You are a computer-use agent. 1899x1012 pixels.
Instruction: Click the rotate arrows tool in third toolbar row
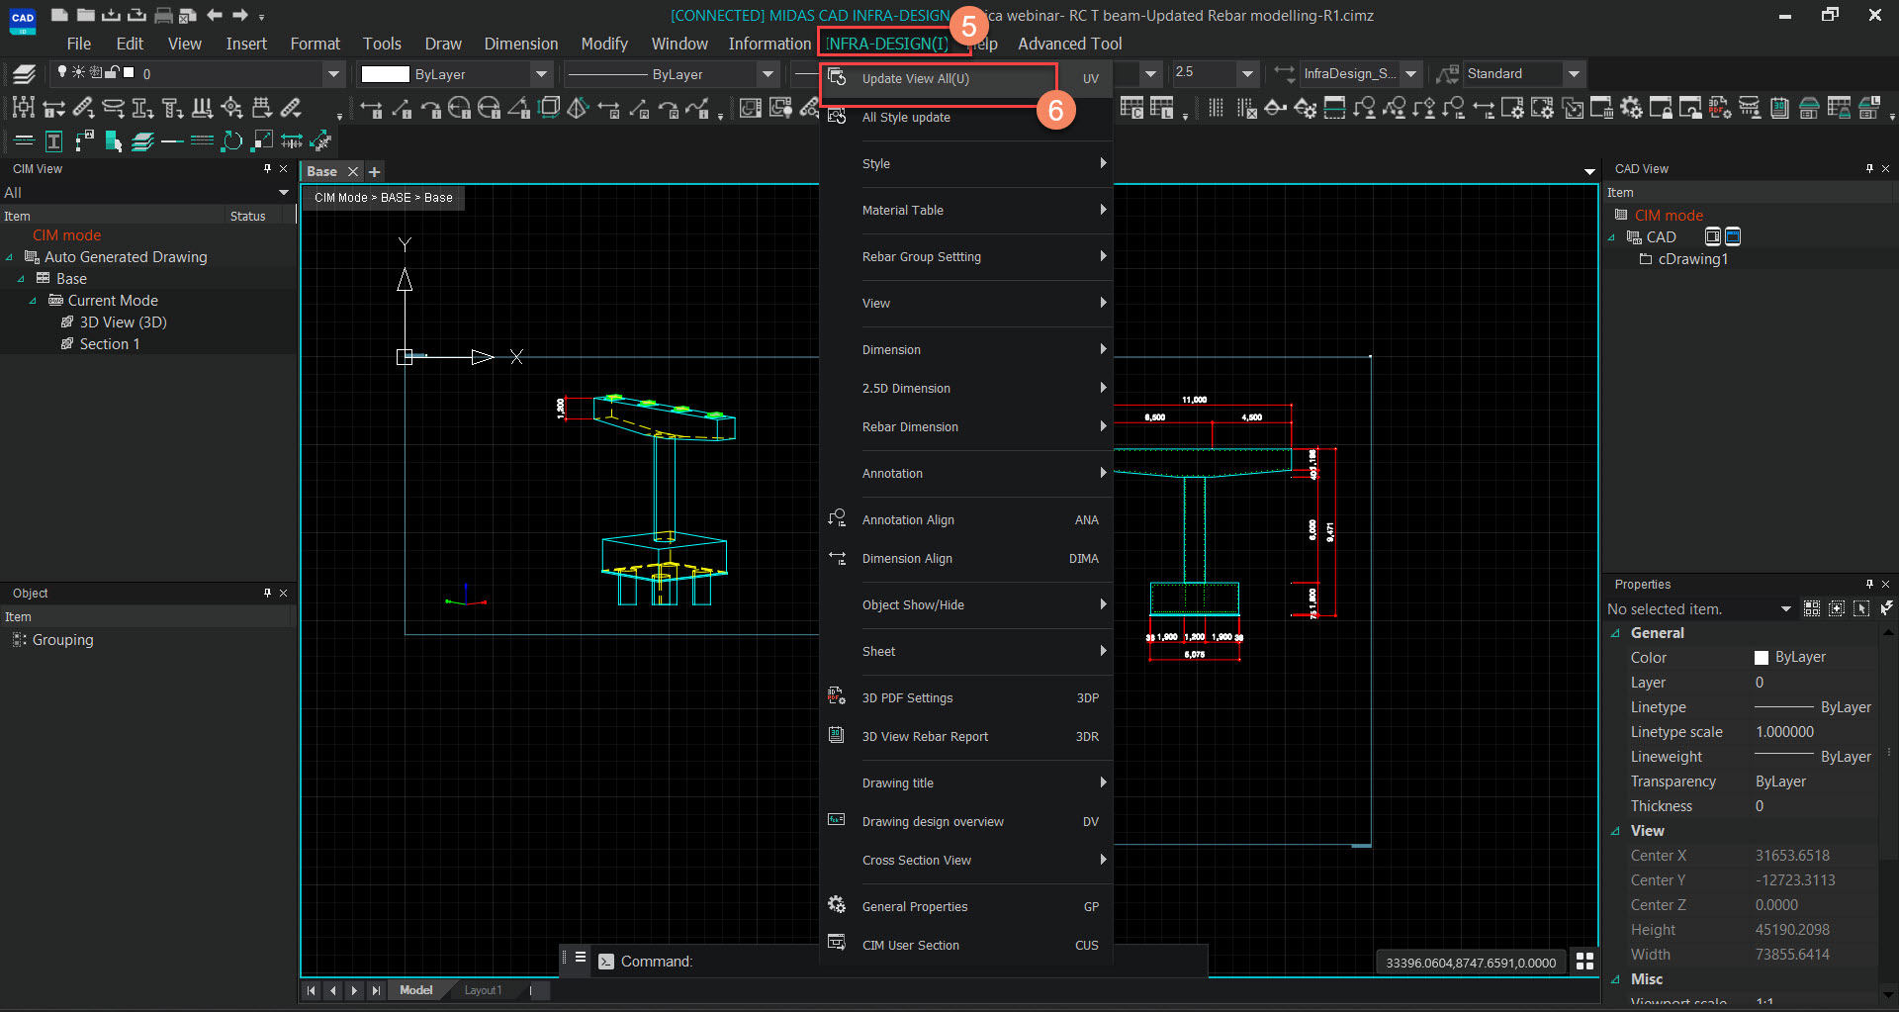click(x=231, y=141)
